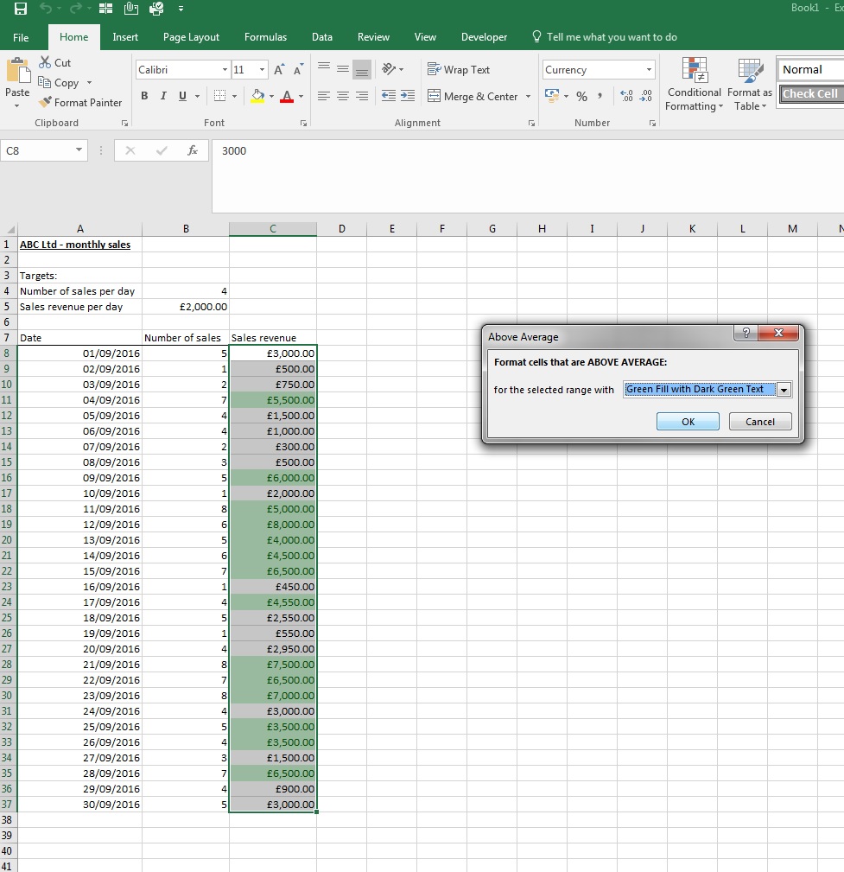This screenshot has height=872, width=844.
Task: Toggle Align Right
Action: 362,96
